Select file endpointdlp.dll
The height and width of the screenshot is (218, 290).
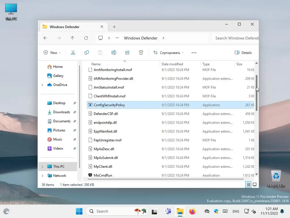[105, 123]
